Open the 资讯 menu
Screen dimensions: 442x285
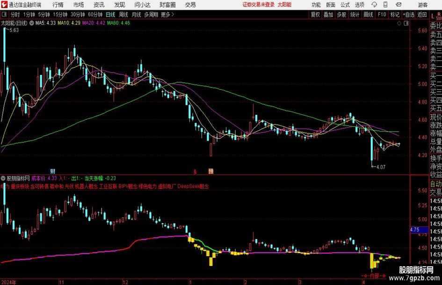[99, 5]
